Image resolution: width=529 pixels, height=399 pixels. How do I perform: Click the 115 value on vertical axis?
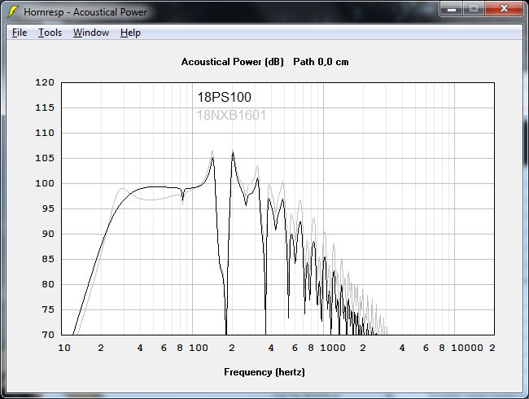tap(45, 107)
